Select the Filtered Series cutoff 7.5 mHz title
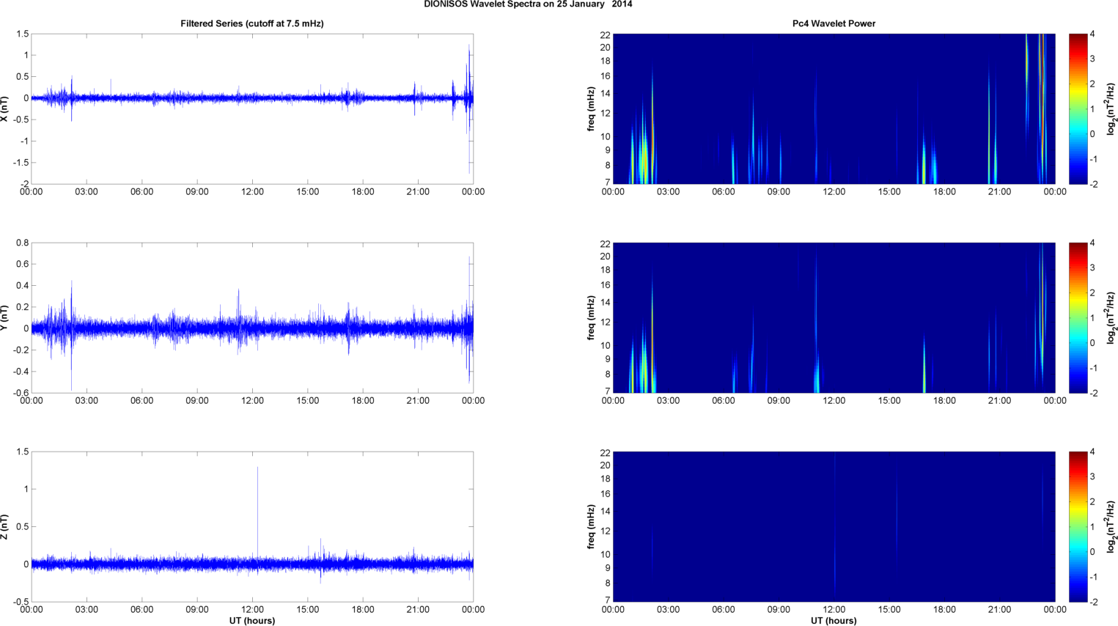This screenshot has height=626, width=1118. pyautogui.click(x=252, y=23)
